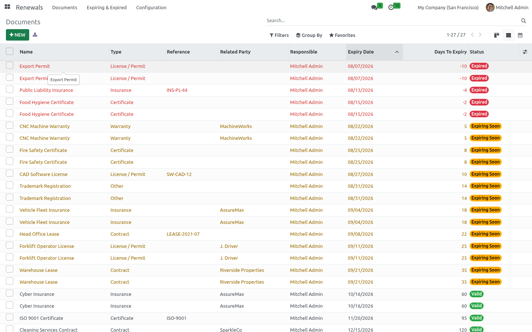Screen dimensions: 532x332
Task: Go to next page arrow
Action: [x=480, y=35]
